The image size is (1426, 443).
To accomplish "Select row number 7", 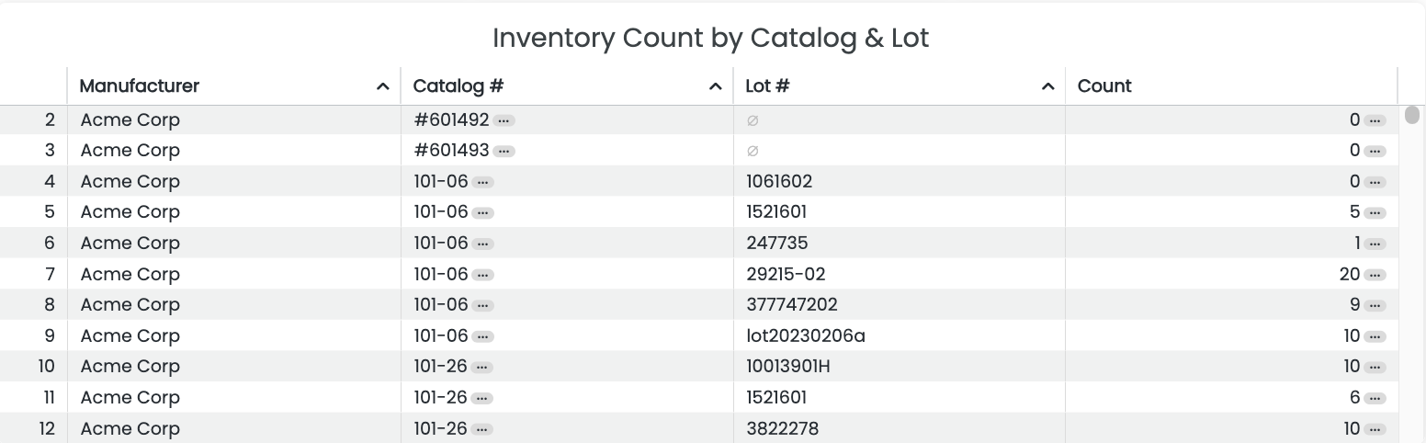I will click(x=50, y=275).
